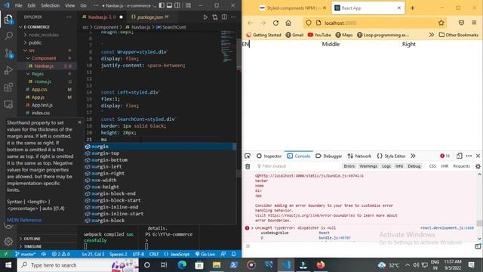This screenshot has height=272, width=483.
Task: Open console settings gear icon
Action: (478, 166)
